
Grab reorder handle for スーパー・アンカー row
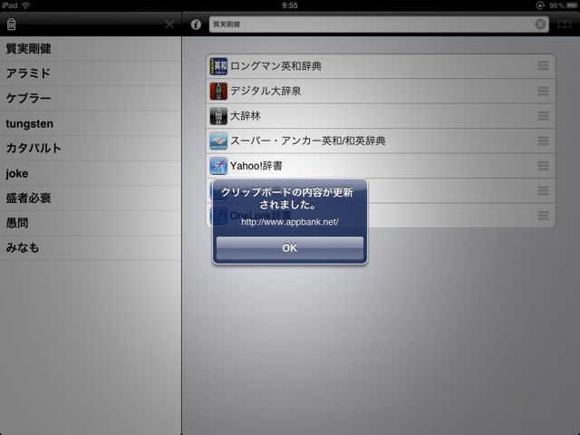(543, 141)
